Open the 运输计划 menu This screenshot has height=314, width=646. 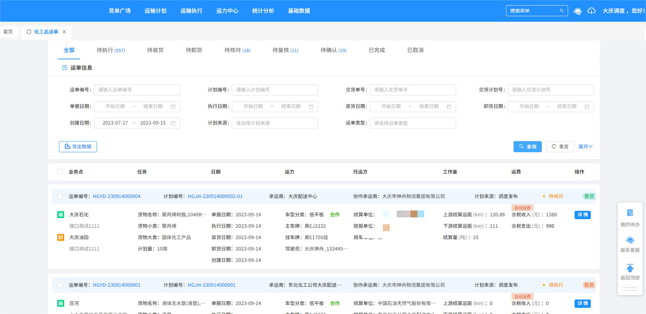156,11
